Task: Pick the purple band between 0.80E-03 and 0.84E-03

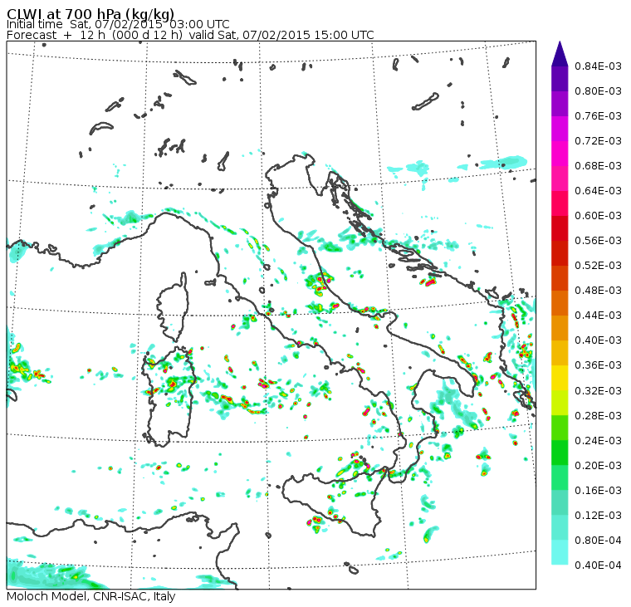Action: pyautogui.click(x=560, y=79)
